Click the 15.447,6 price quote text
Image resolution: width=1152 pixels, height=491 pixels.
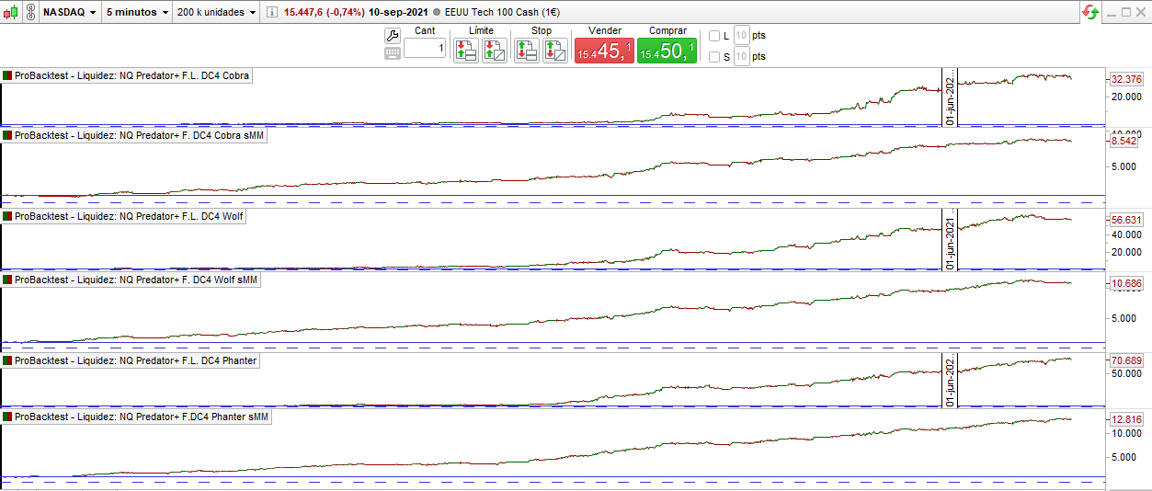point(304,13)
